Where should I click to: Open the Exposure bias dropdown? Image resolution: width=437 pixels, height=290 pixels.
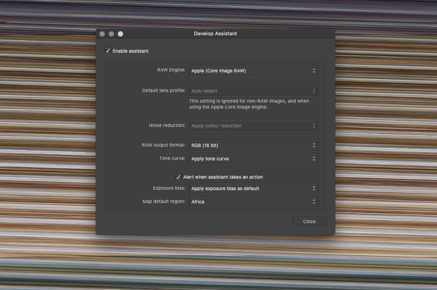pyautogui.click(x=253, y=188)
